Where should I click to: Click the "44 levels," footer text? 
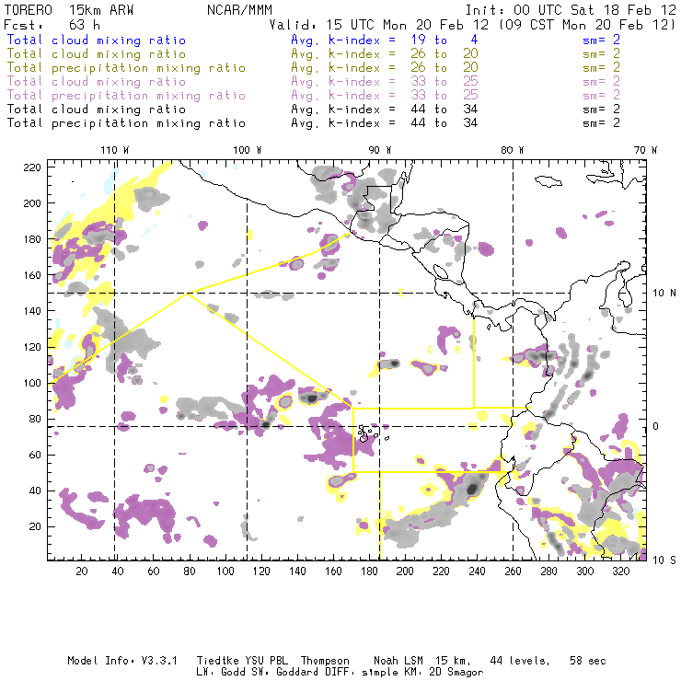[x=520, y=661]
